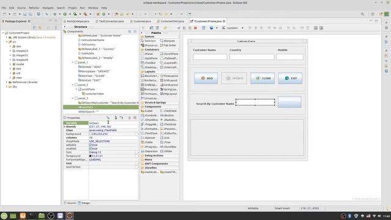Switch to the CustomerDAO.java tab

click(x=172, y=21)
